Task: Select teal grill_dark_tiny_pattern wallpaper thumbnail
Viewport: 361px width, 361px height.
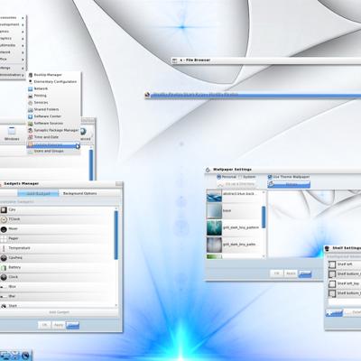Action: tap(214, 227)
